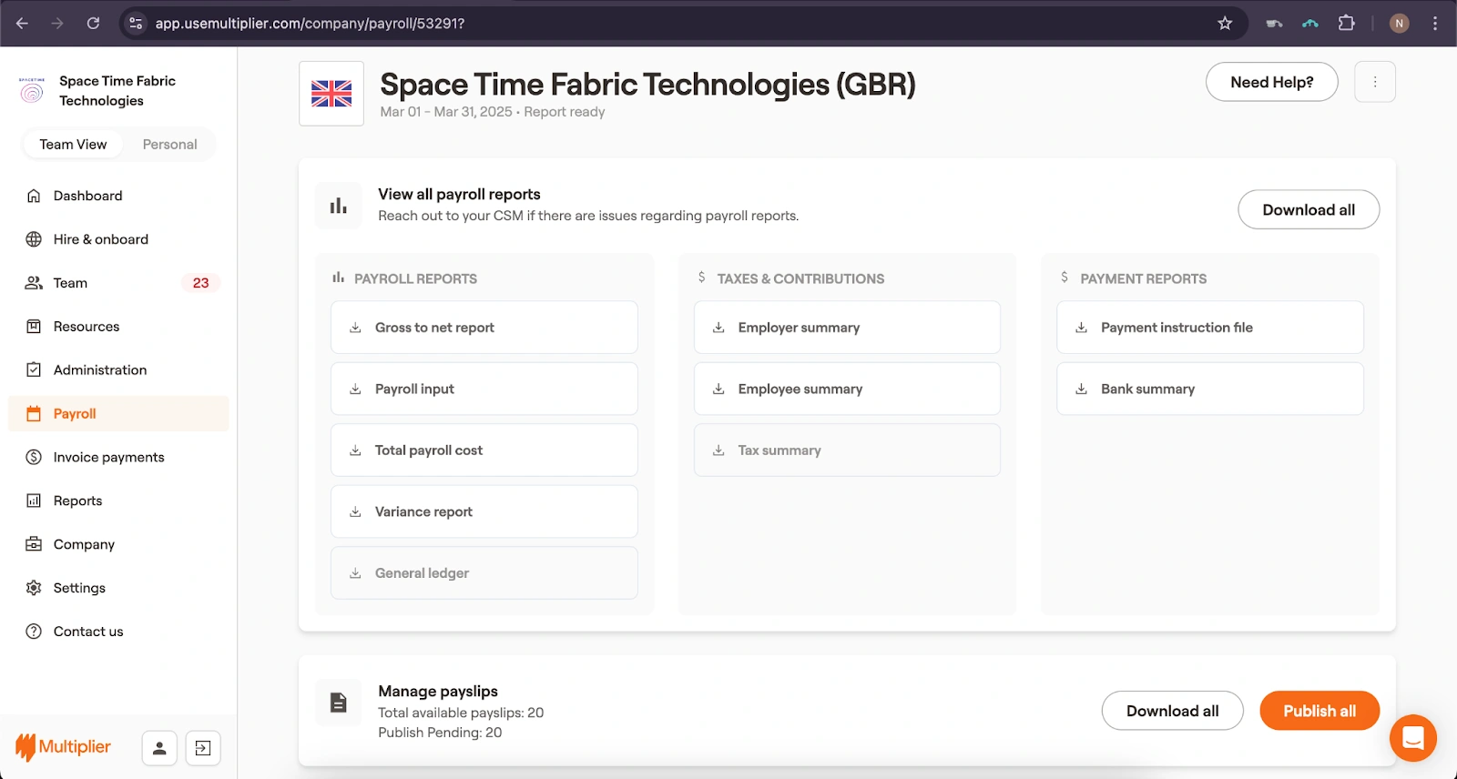Open Hire & onboard section

pos(118,239)
